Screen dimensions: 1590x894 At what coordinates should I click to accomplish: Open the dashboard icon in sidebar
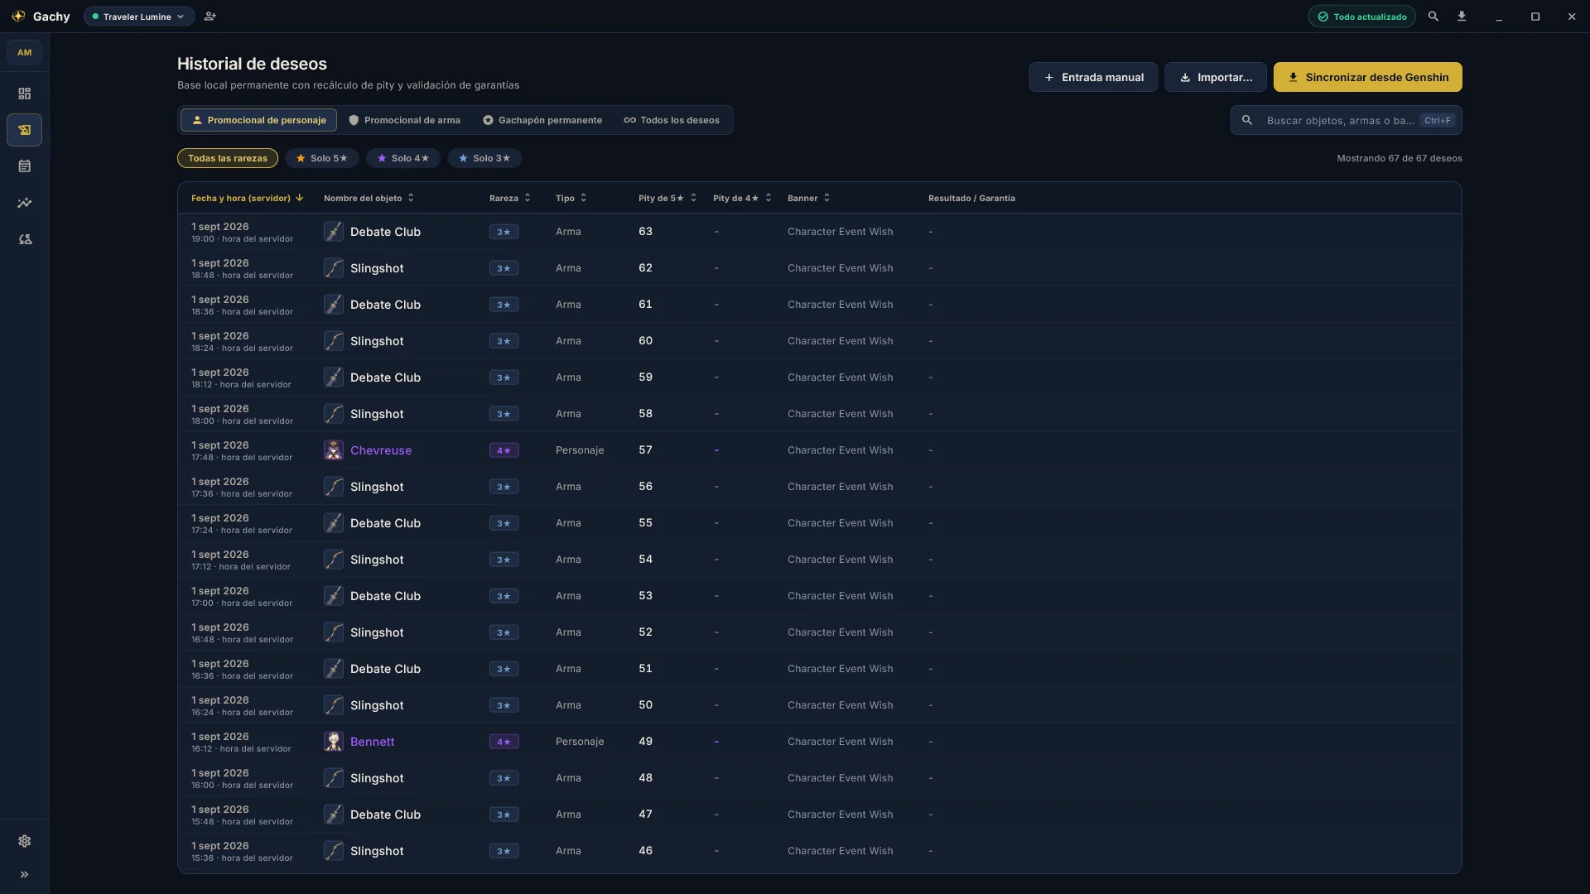click(24, 94)
